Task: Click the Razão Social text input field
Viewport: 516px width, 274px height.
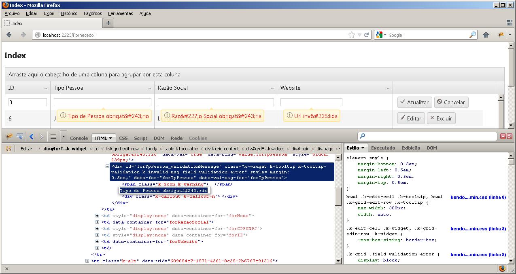Action: tap(216, 102)
